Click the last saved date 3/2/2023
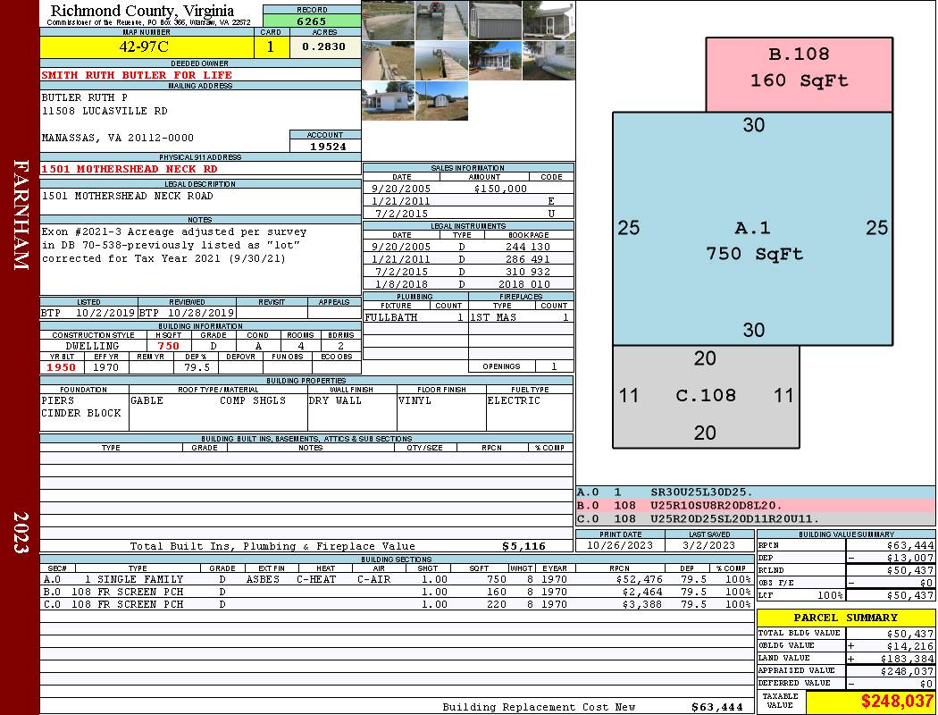Image resolution: width=938 pixels, height=715 pixels. coord(709,545)
